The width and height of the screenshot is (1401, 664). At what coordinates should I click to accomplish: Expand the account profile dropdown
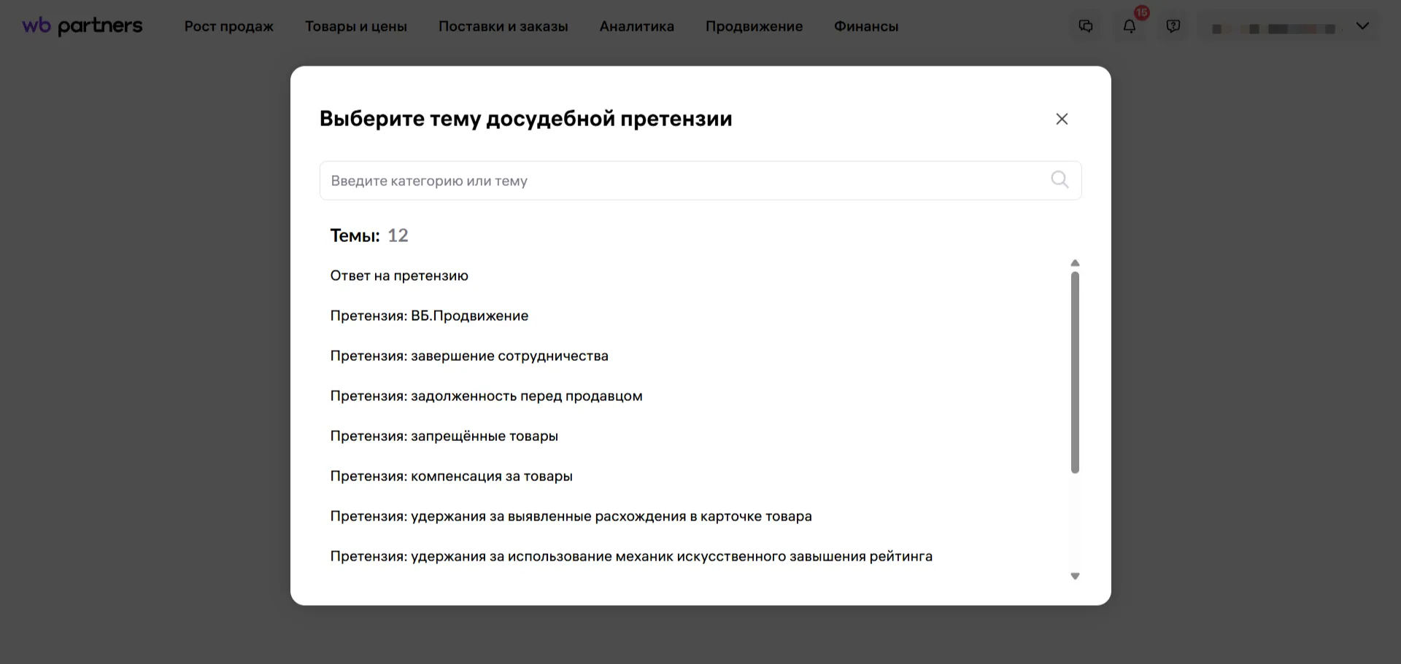[x=1362, y=26]
